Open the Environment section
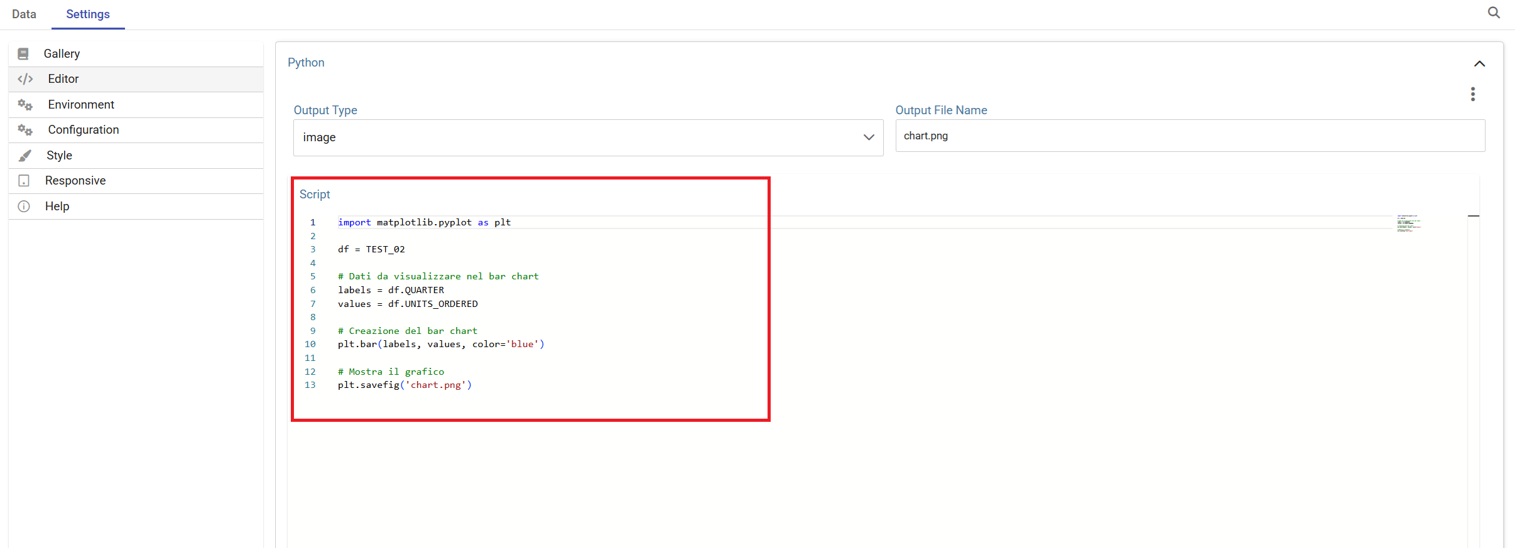1515x548 pixels. coord(136,105)
